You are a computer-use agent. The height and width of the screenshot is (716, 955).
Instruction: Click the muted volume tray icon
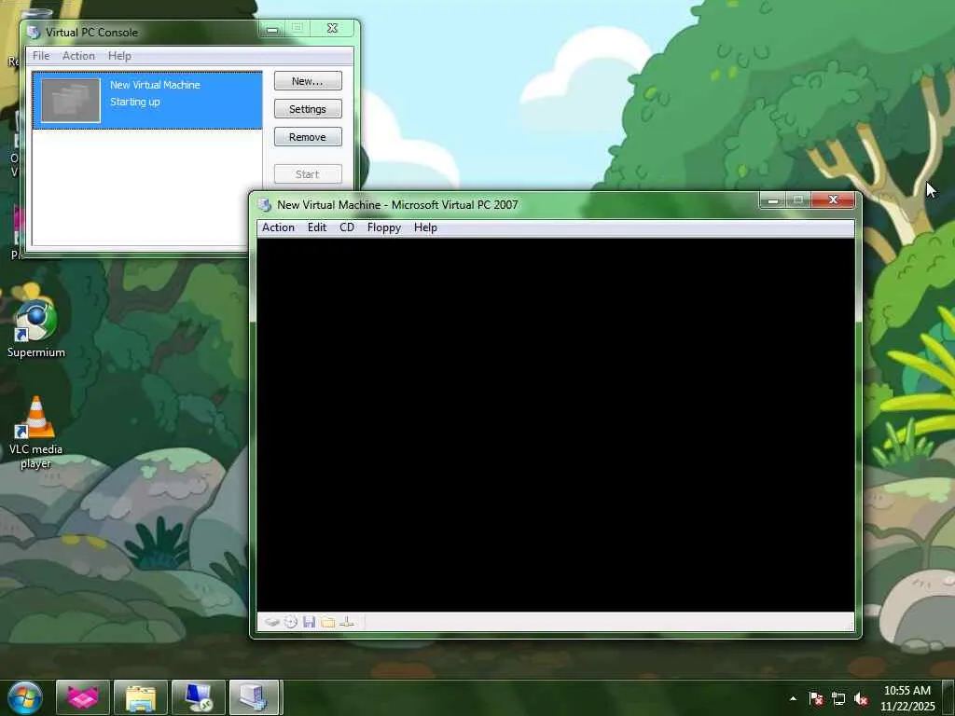pos(861,699)
